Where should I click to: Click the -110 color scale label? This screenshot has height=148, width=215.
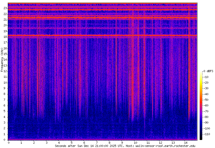(x=208, y=134)
